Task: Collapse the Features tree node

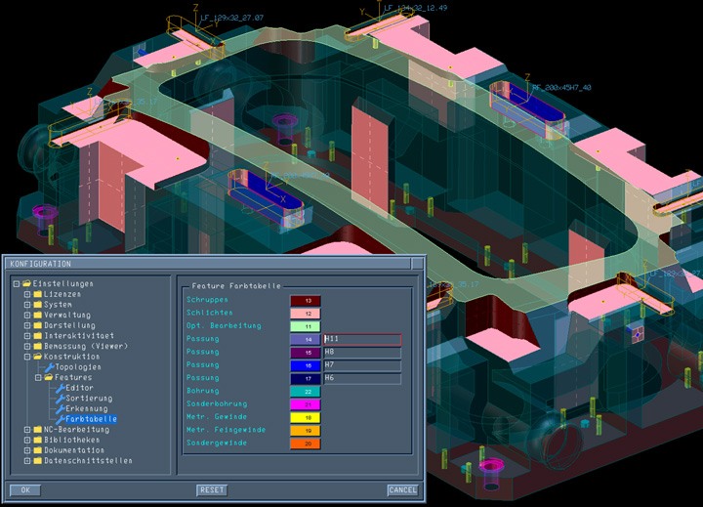Action: click(x=37, y=377)
